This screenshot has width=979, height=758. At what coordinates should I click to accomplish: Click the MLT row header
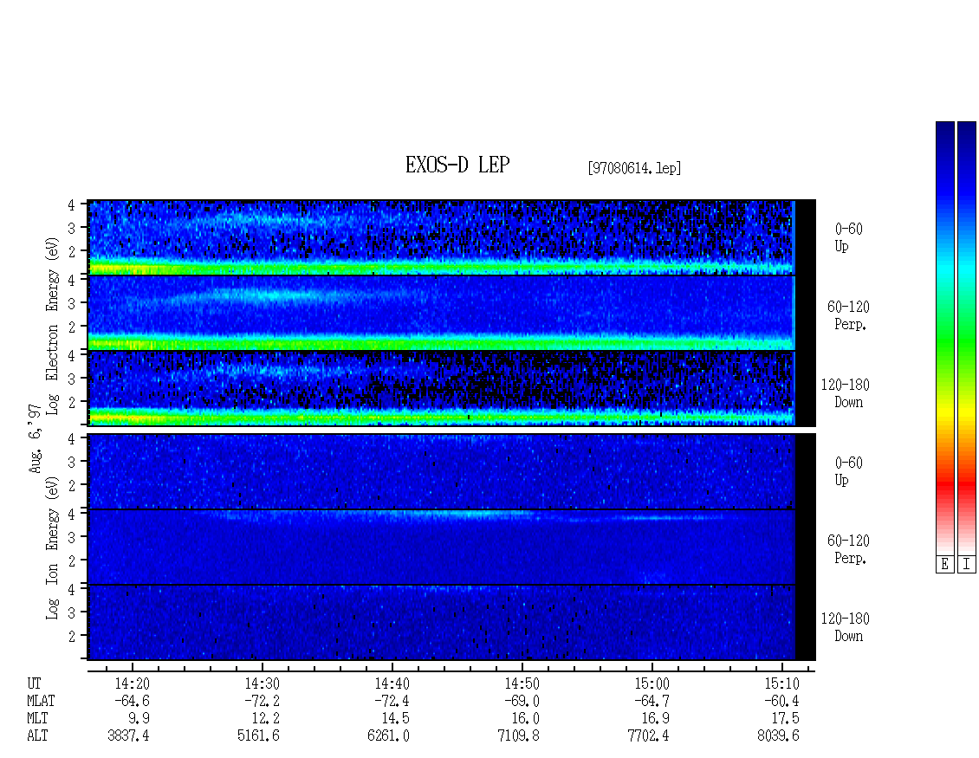click(37, 719)
